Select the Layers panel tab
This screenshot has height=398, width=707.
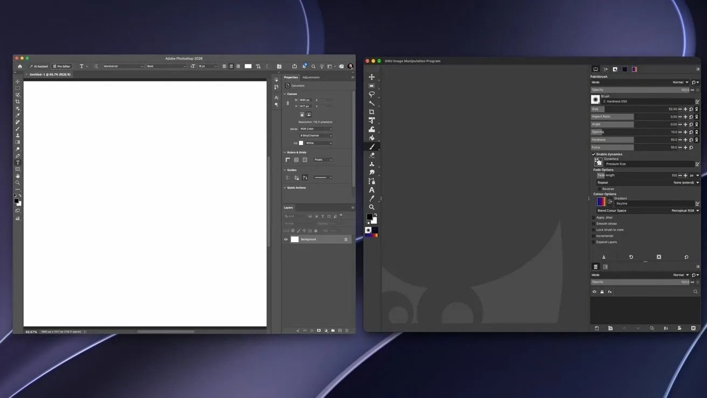click(x=289, y=208)
